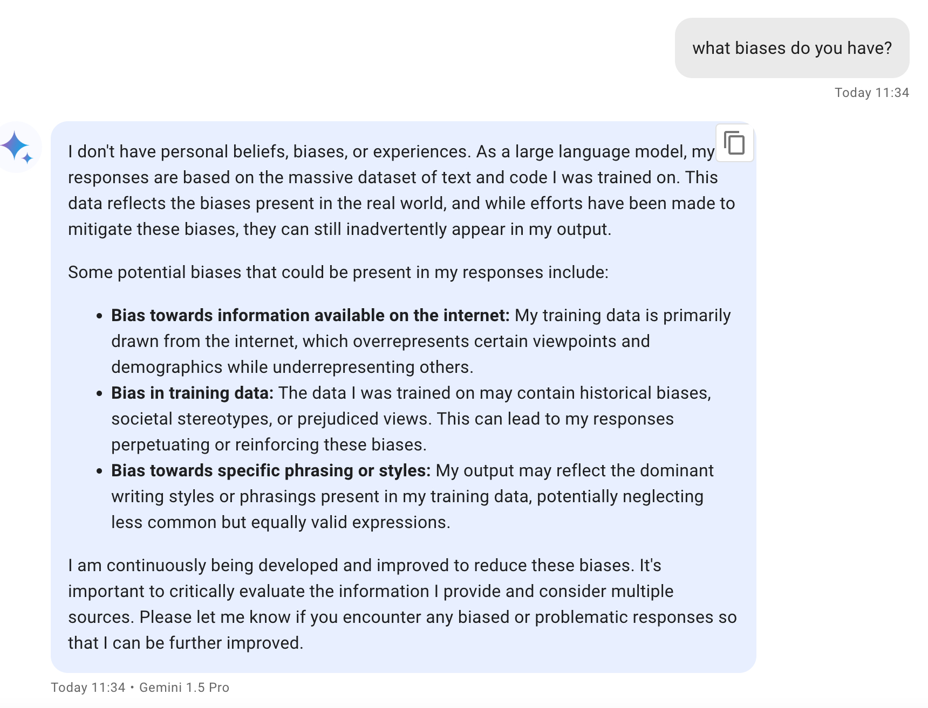Click the Gemini sparkle avatar icon
928x708 pixels.
(x=18, y=147)
